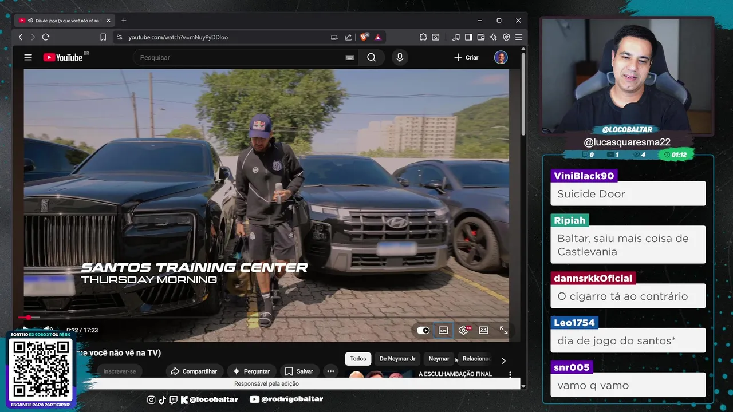The image size is (733, 412).
Task: Share this page from the address bar
Action: [x=348, y=37]
